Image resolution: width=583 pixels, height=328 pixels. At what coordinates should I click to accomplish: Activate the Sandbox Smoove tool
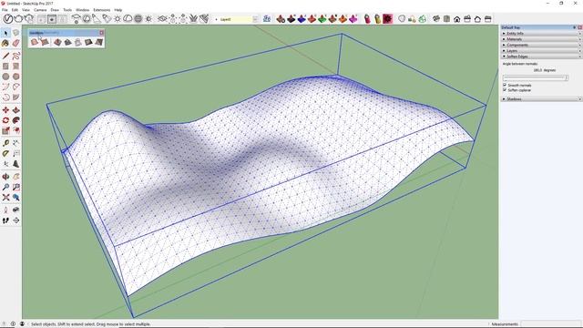pyautogui.click(x=57, y=42)
